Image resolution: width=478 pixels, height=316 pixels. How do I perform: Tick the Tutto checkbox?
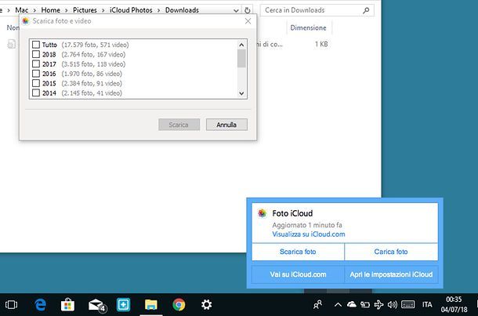pyautogui.click(x=36, y=45)
